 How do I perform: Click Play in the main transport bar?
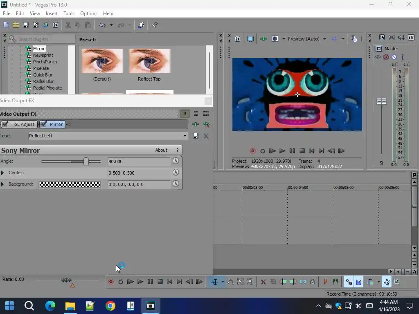pos(140,282)
